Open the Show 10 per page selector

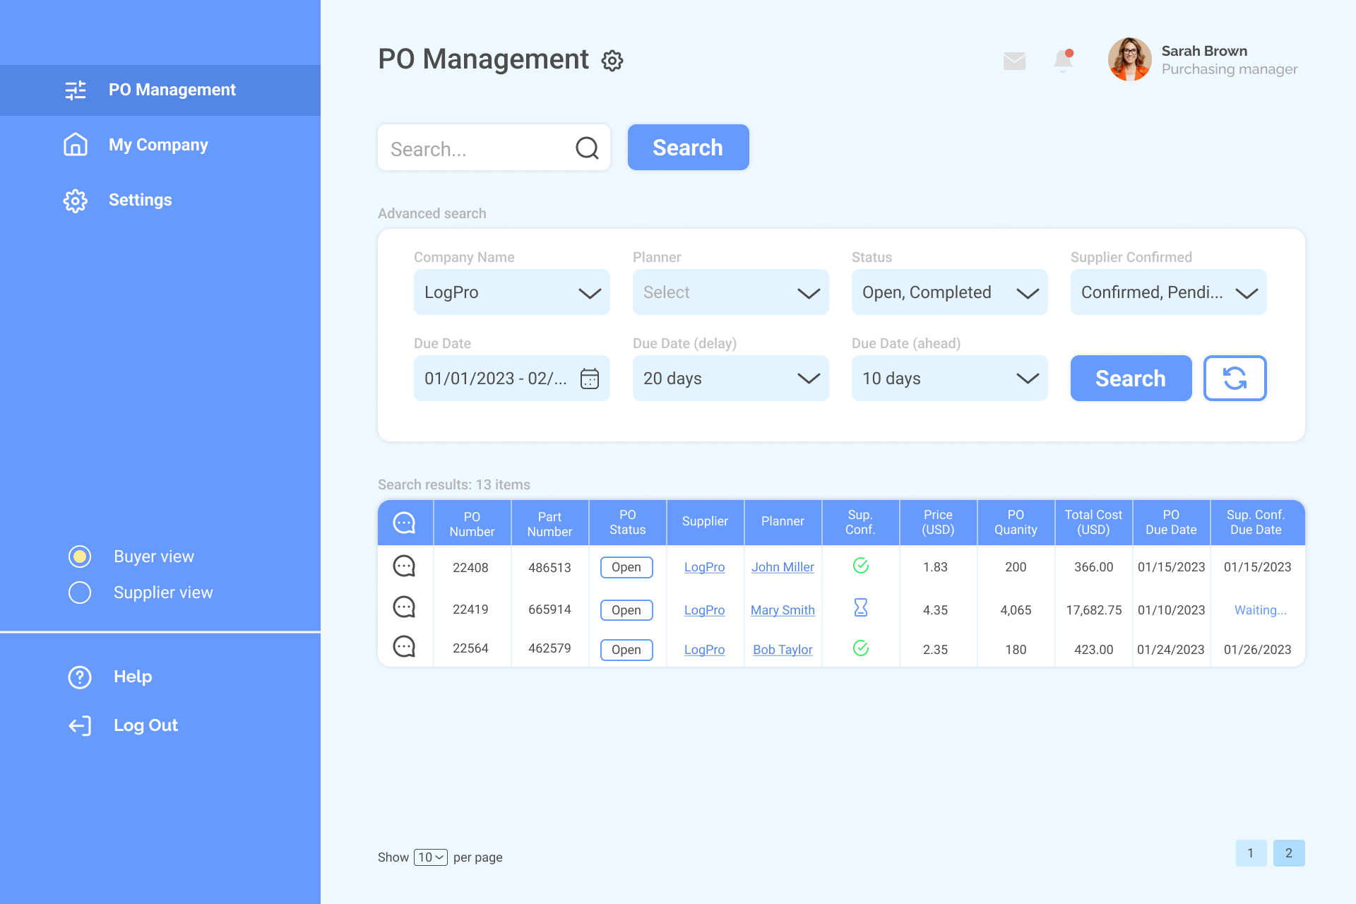pyautogui.click(x=430, y=857)
